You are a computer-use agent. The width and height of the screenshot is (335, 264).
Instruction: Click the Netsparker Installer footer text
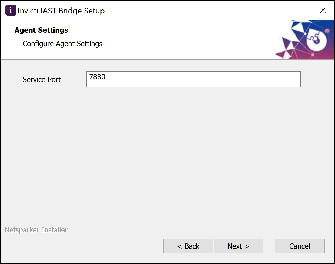[36, 230]
